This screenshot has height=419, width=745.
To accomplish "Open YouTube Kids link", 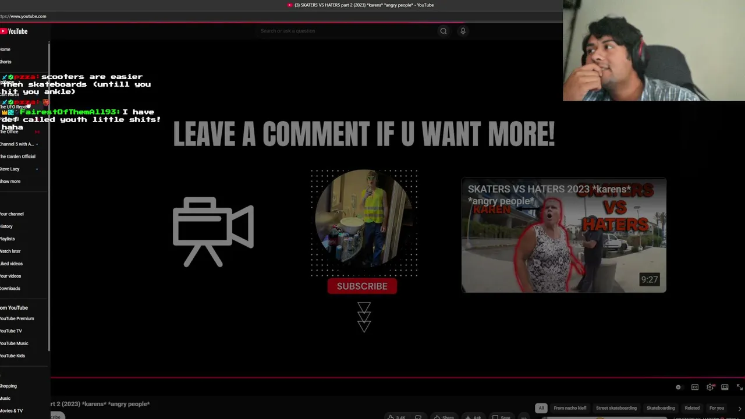I will 13,356.
